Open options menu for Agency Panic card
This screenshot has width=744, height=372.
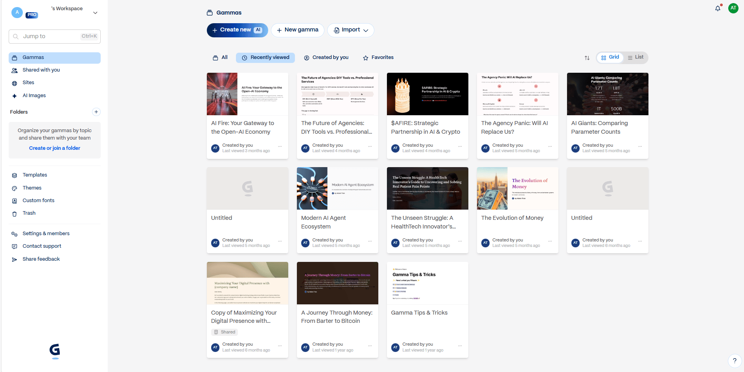pyautogui.click(x=550, y=146)
